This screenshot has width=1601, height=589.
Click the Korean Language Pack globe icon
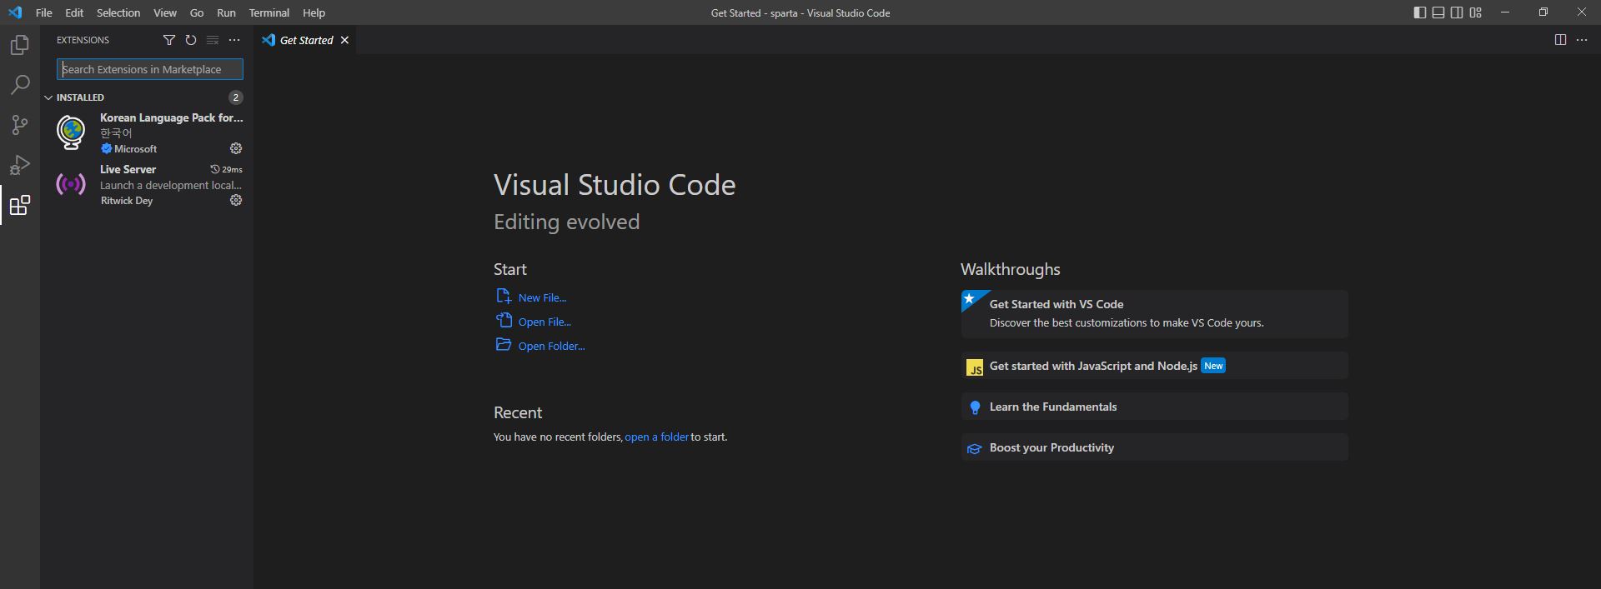71,132
